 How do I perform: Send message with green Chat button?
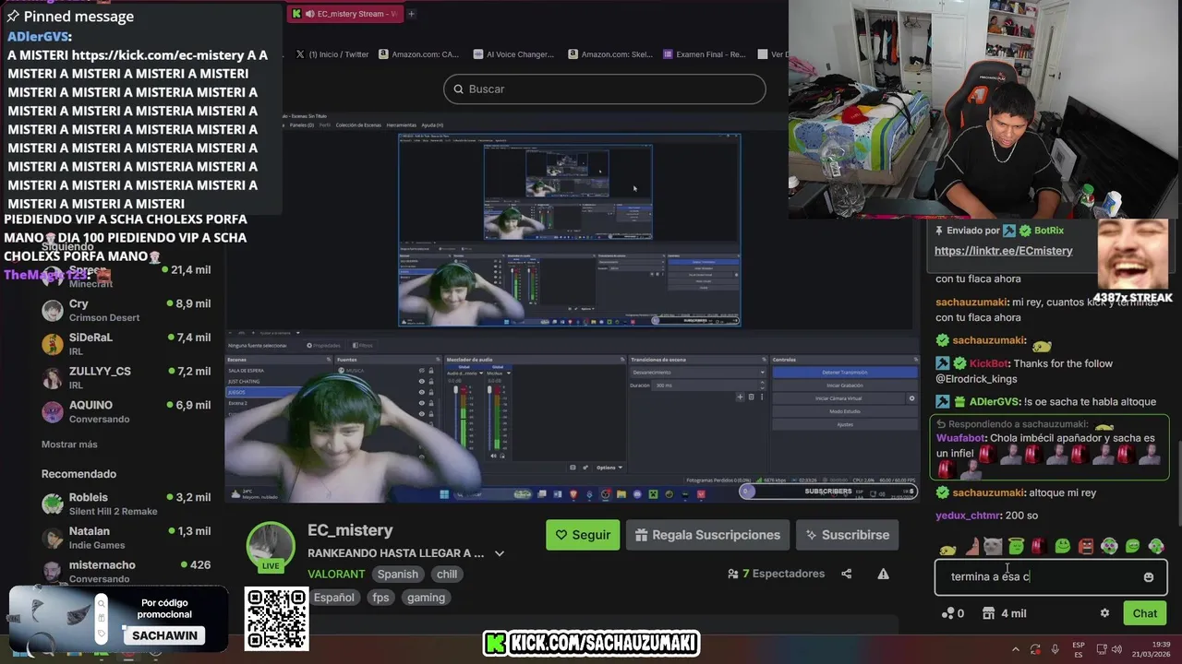click(1145, 613)
